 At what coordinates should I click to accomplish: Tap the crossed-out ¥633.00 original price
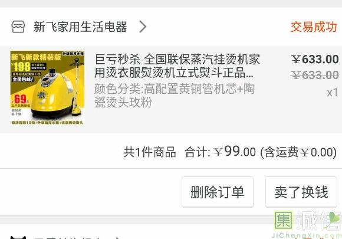pyautogui.click(x=314, y=76)
